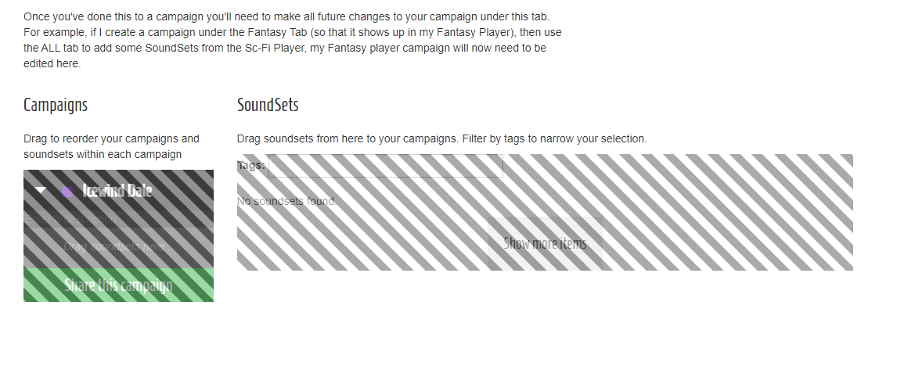Click the dark Icewind Dale header bar

(118, 190)
